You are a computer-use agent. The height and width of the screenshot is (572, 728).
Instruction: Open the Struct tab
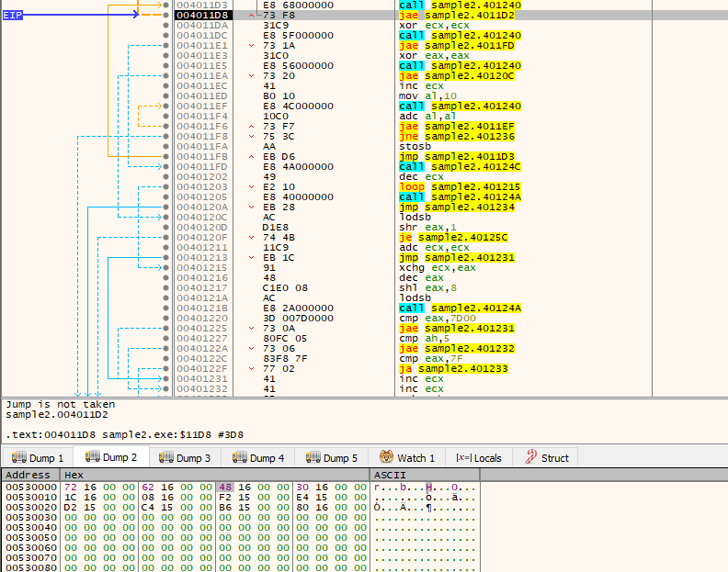click(x=547, y=458)
